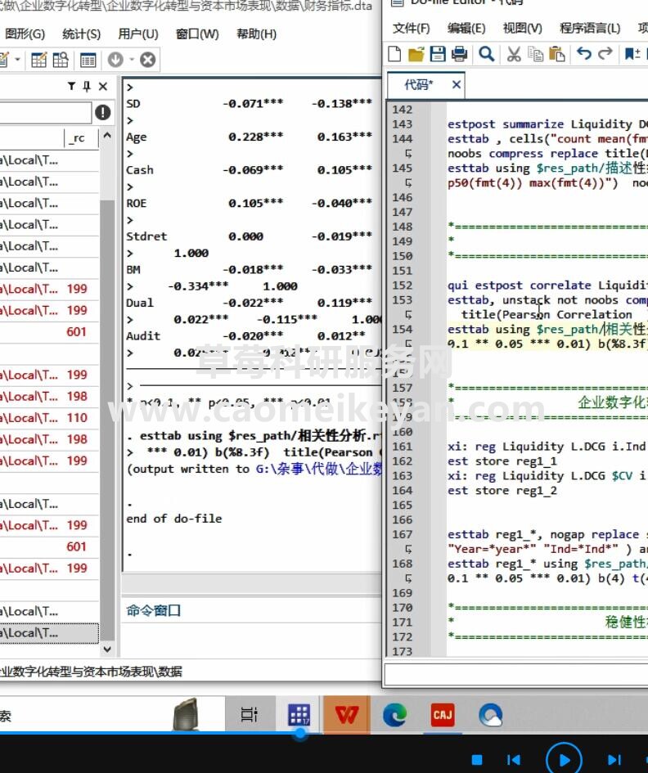Pin the History panel with pushpin icon

click(x=87, y=86)
